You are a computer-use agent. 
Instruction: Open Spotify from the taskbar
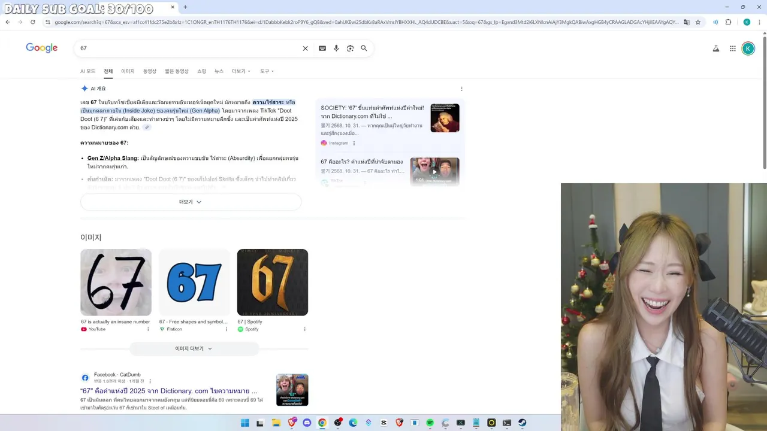tap(430, 423)
